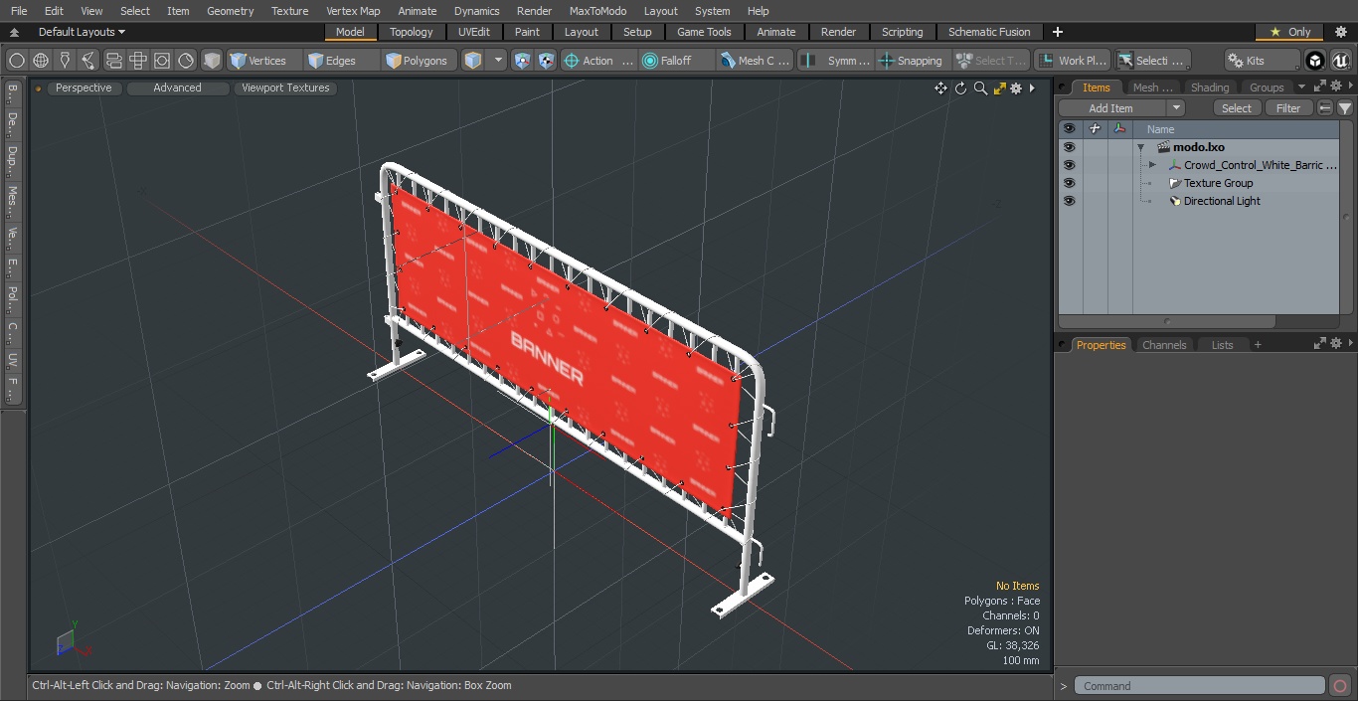Toggle Symmetry button in the toolbar

[x=836, y=61]
